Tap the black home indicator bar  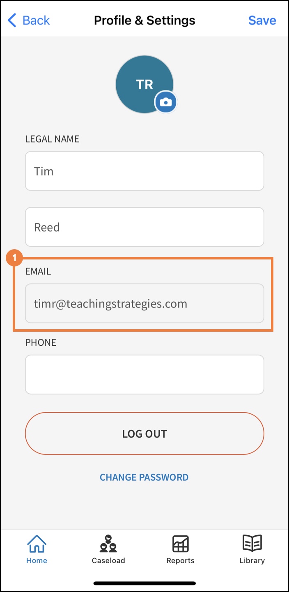coord(144,583)
